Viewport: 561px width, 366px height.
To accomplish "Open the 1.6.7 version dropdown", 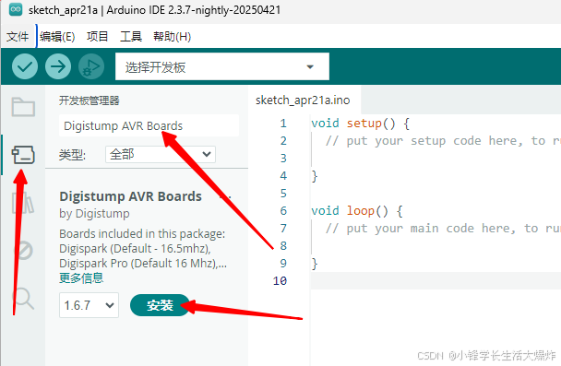I will [x=89, y=305].
